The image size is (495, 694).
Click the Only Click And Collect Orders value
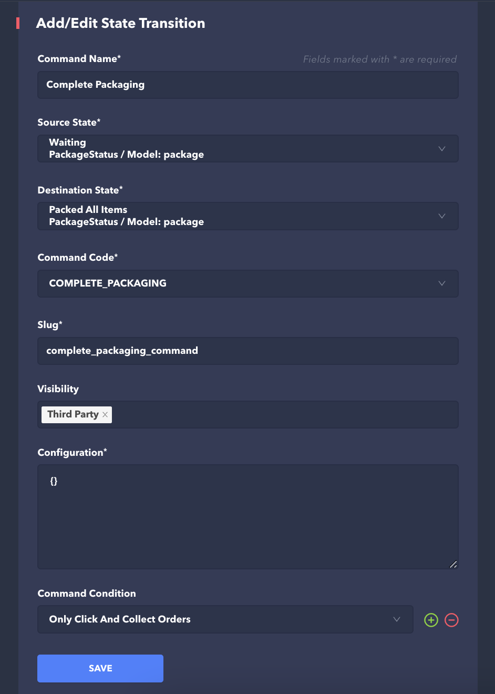point(120,619)
